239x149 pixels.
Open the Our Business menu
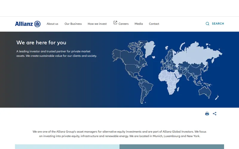point(73,24)
